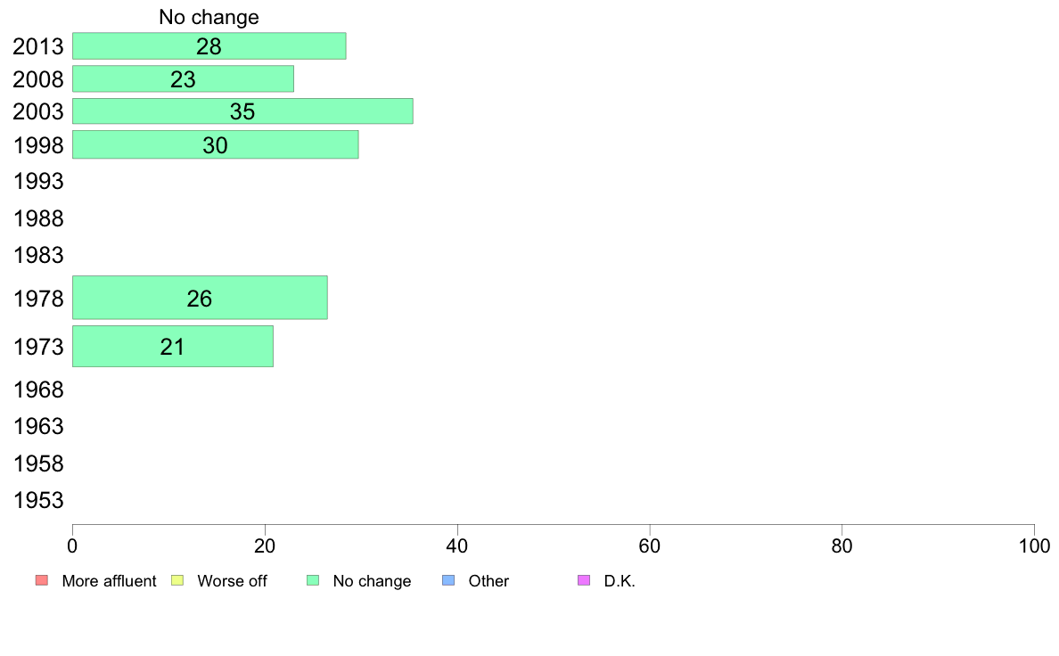Screen dimensions: 1059x656
Task: Click the D.K. legend text
Action: [620, 581]
